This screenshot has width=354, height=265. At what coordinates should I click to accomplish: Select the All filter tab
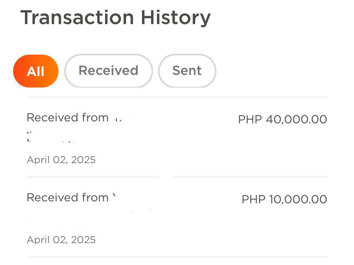(36, 71)
